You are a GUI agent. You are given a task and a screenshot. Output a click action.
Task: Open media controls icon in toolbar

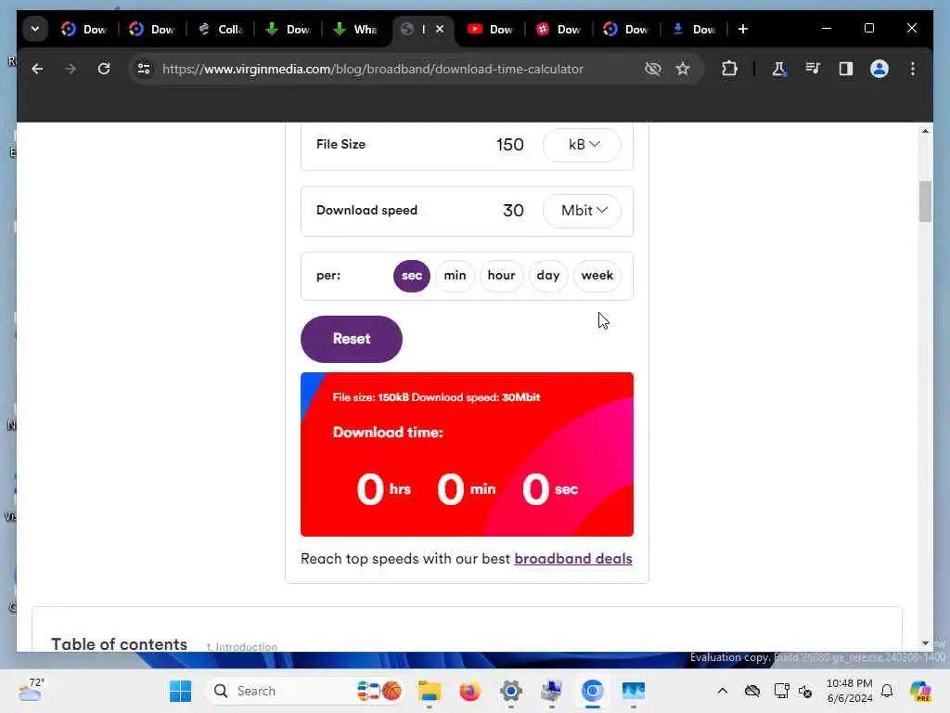pyautogui.click(x=813, y=69)
